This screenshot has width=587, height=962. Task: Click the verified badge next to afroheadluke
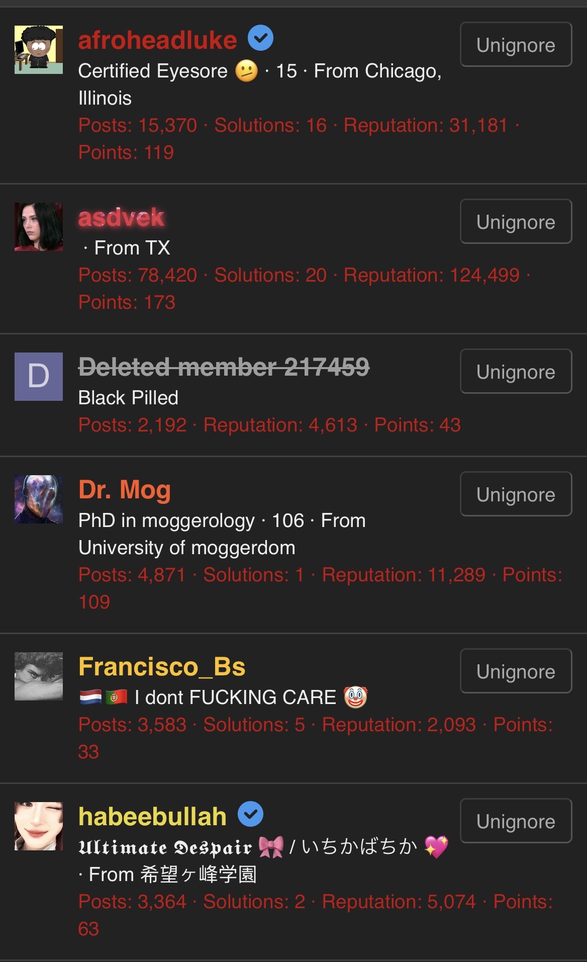260,38
